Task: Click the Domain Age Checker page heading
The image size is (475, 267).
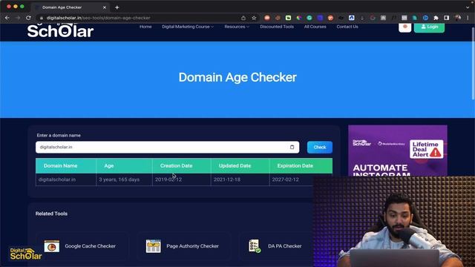Action: pyautogui.click(x=237, y=77)
